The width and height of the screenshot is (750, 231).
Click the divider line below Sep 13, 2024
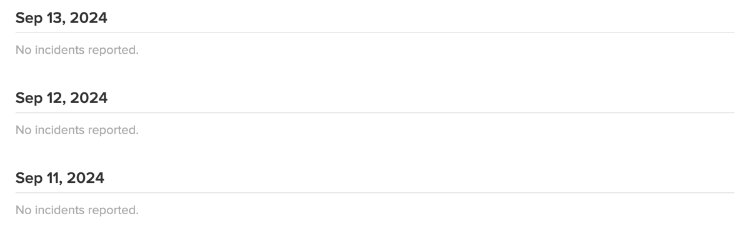pyautogui.click(x=375, y=32)
